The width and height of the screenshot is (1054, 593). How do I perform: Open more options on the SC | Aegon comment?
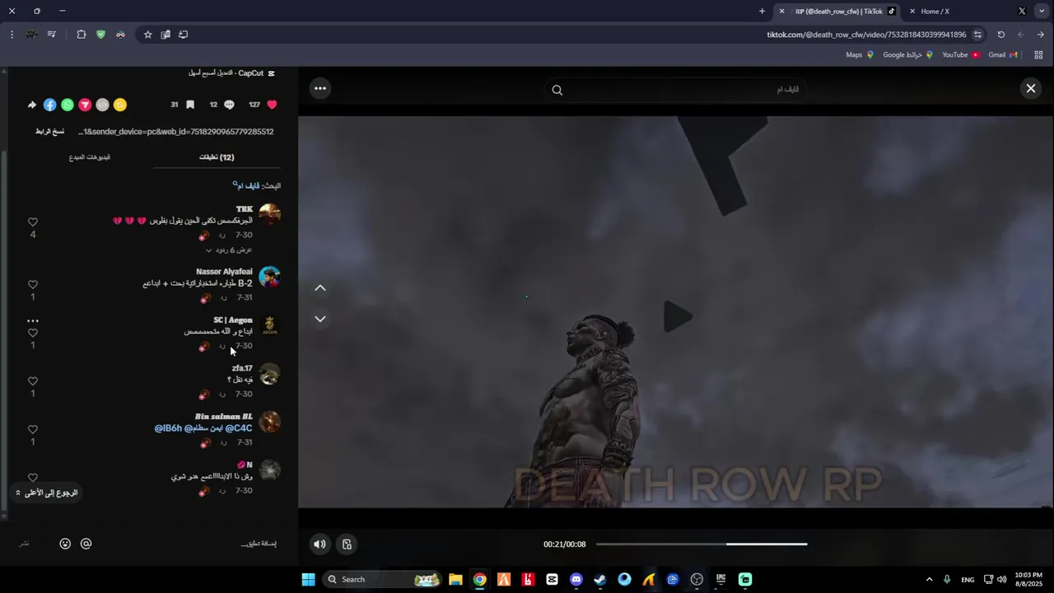tap(33, 320)
